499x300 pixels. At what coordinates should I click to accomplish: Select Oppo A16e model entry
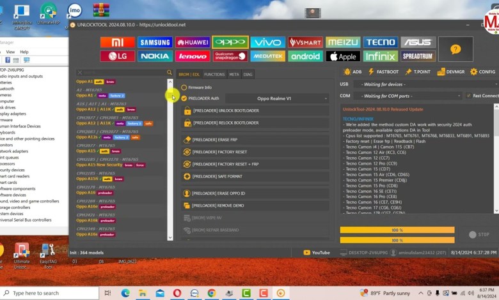tap(95, 207)
